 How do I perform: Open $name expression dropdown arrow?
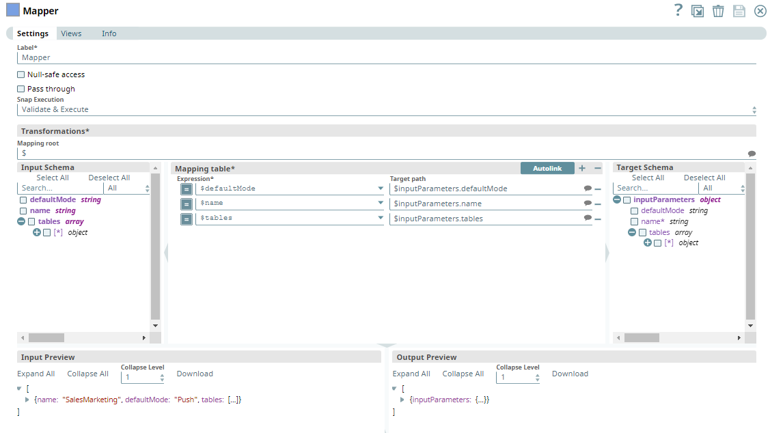point(381,202)
